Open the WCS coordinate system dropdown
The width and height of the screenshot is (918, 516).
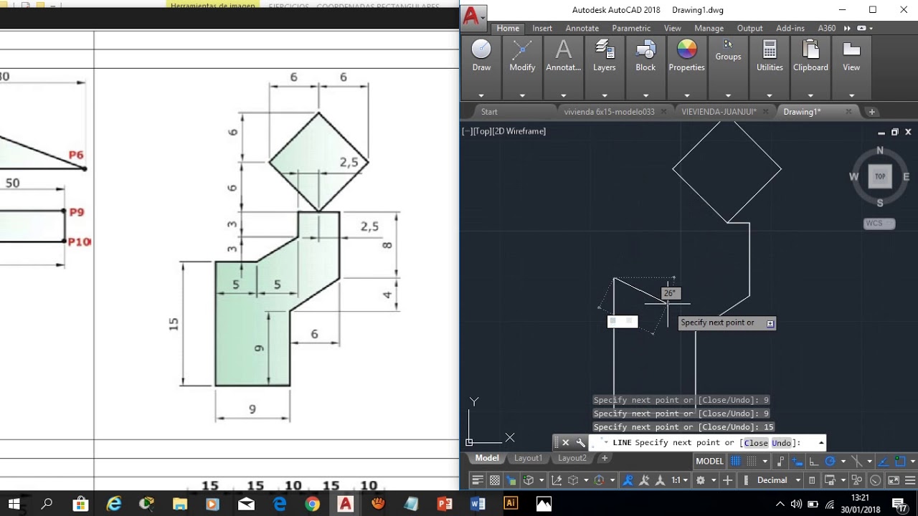(879, 223)
